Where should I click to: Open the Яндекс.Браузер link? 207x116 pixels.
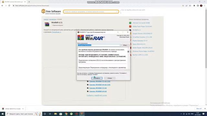140,41
